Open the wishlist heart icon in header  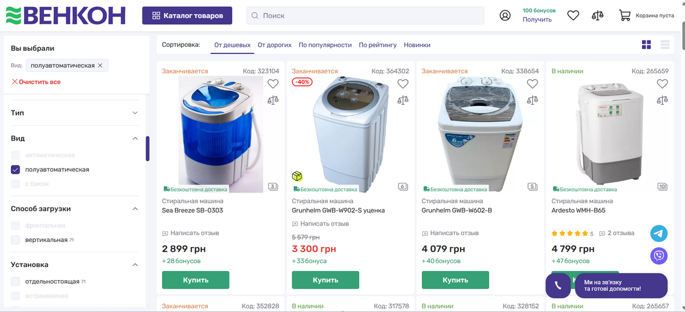[573, 15]
